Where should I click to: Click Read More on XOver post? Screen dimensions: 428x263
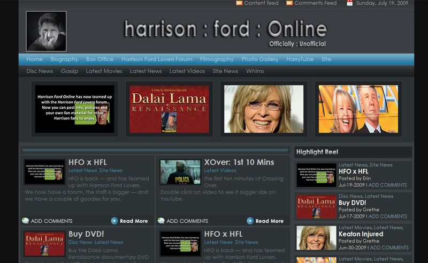click(270, 221)
